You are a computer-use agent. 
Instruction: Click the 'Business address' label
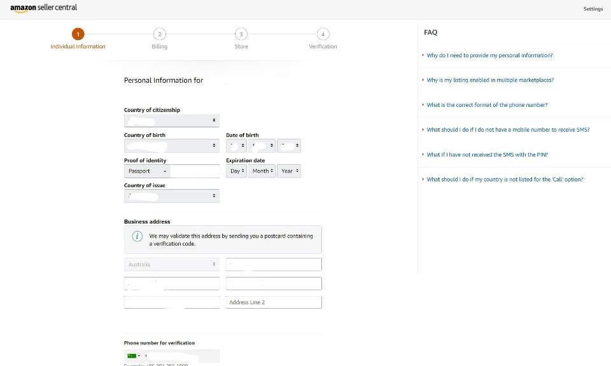(x=147, y=222)
